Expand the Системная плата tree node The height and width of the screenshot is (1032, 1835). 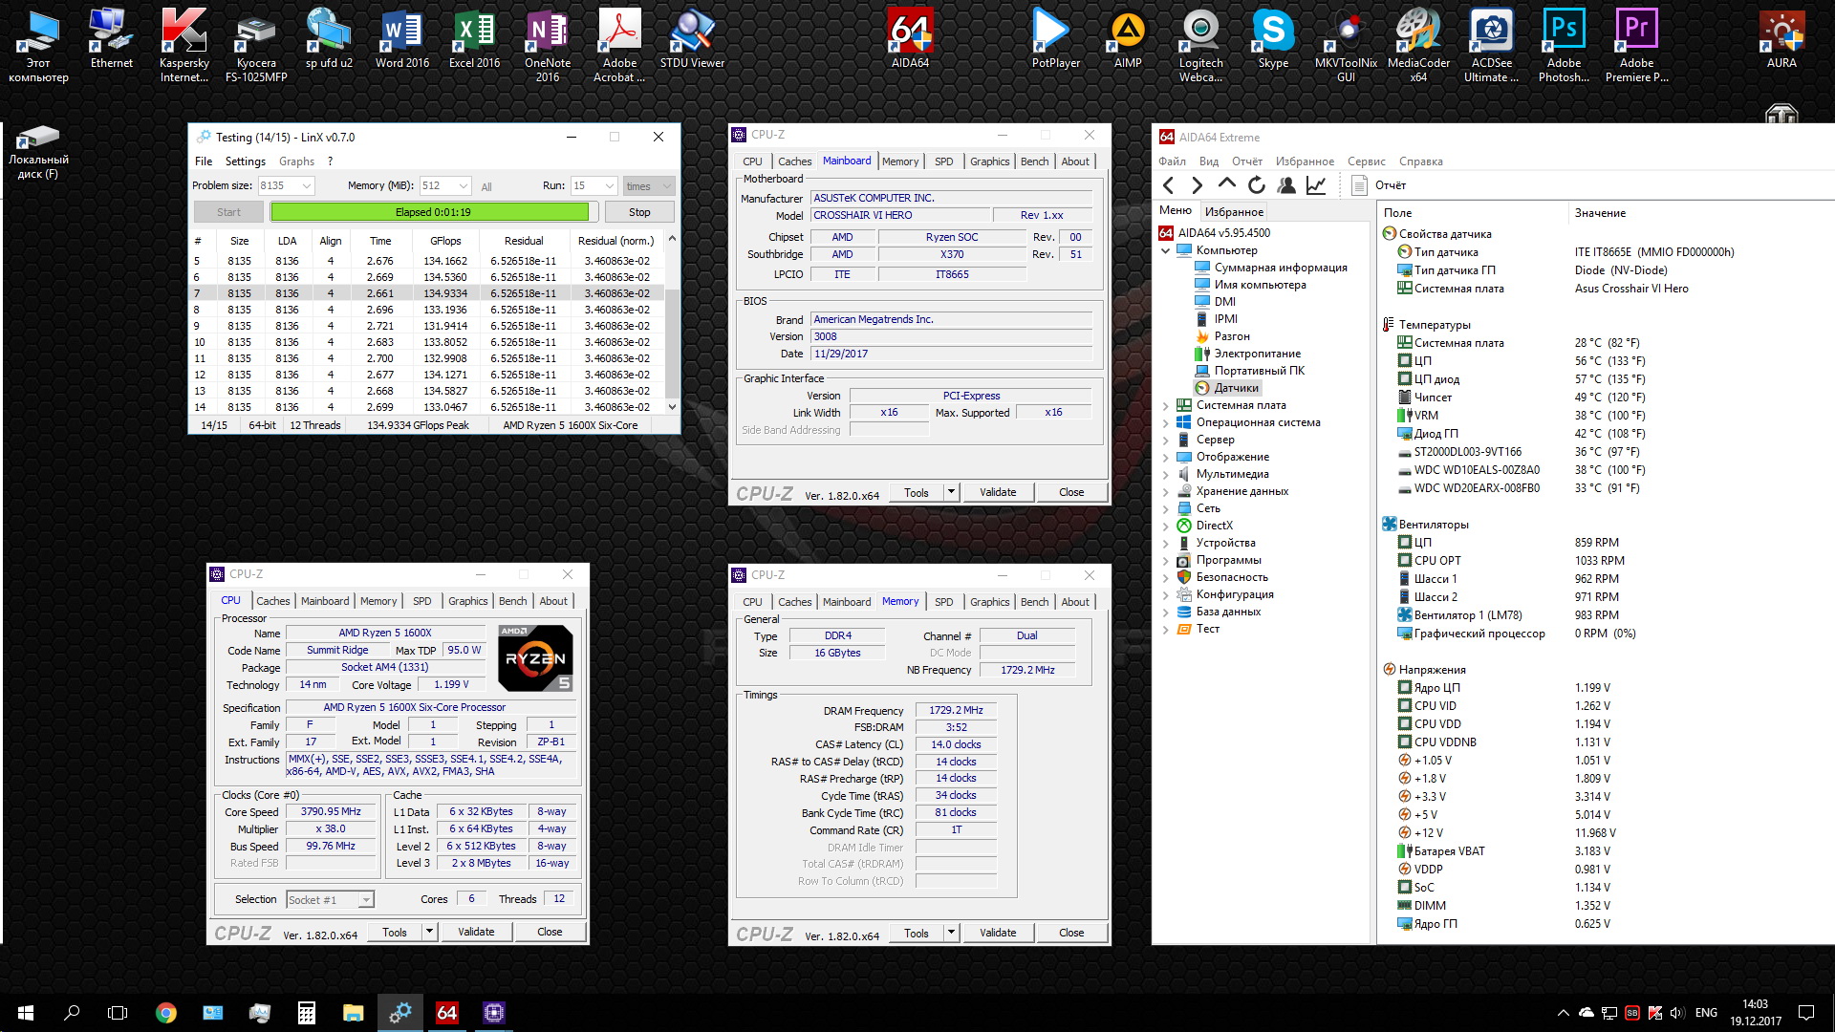1166,406
